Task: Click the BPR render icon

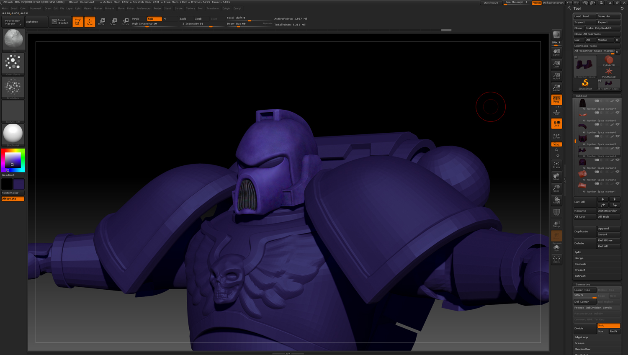Action: 556,35
